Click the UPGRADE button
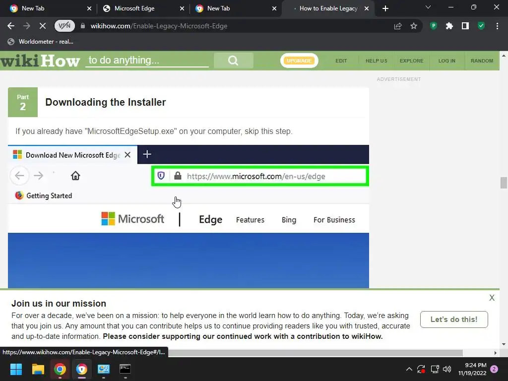 coord(299,61)
